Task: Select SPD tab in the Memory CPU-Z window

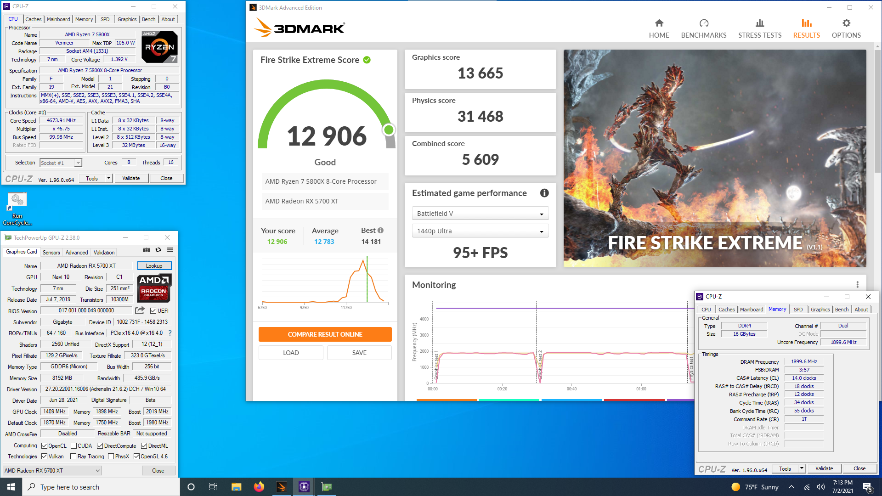Action: [x=798, y=310]
